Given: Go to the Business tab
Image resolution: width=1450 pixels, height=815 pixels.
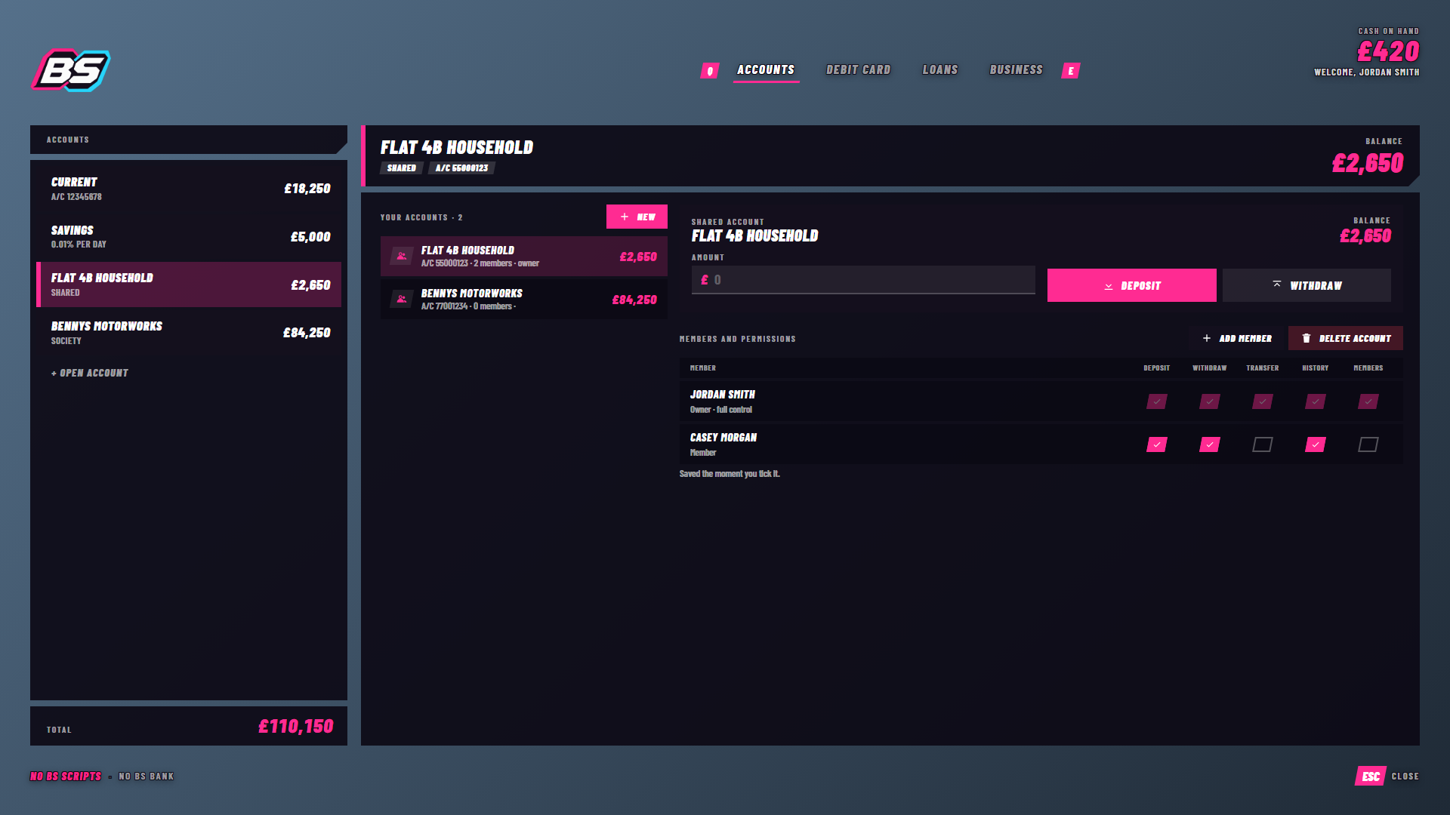Looking at the screenshot, I should coord(1017,70).
